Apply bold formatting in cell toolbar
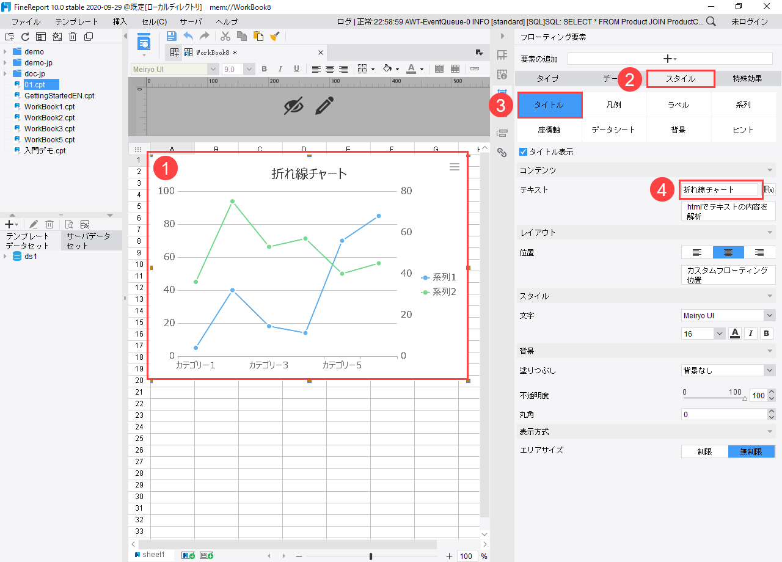 click(x=265, y=69)
